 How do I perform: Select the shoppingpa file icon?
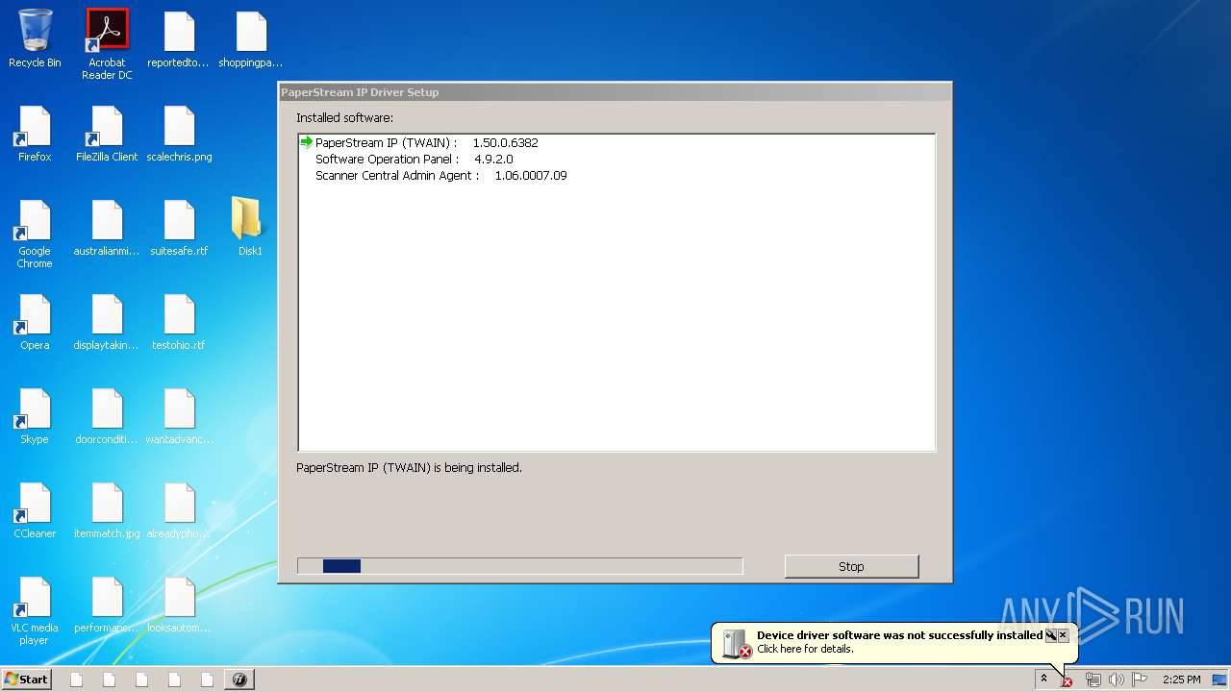[x=251, y=38]
